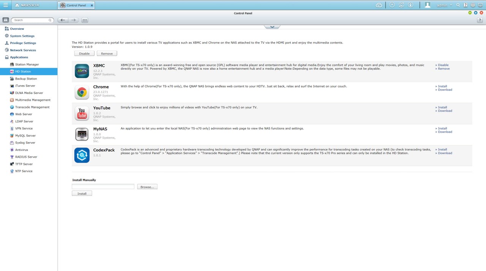Expand the admin user dropdown
This screenshot has height=271, width=486.
[x=444, y=5]
